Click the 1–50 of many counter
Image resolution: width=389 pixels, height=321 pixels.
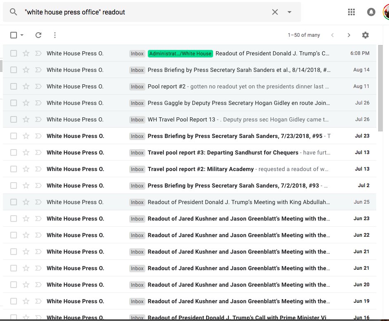click(304, 35)
